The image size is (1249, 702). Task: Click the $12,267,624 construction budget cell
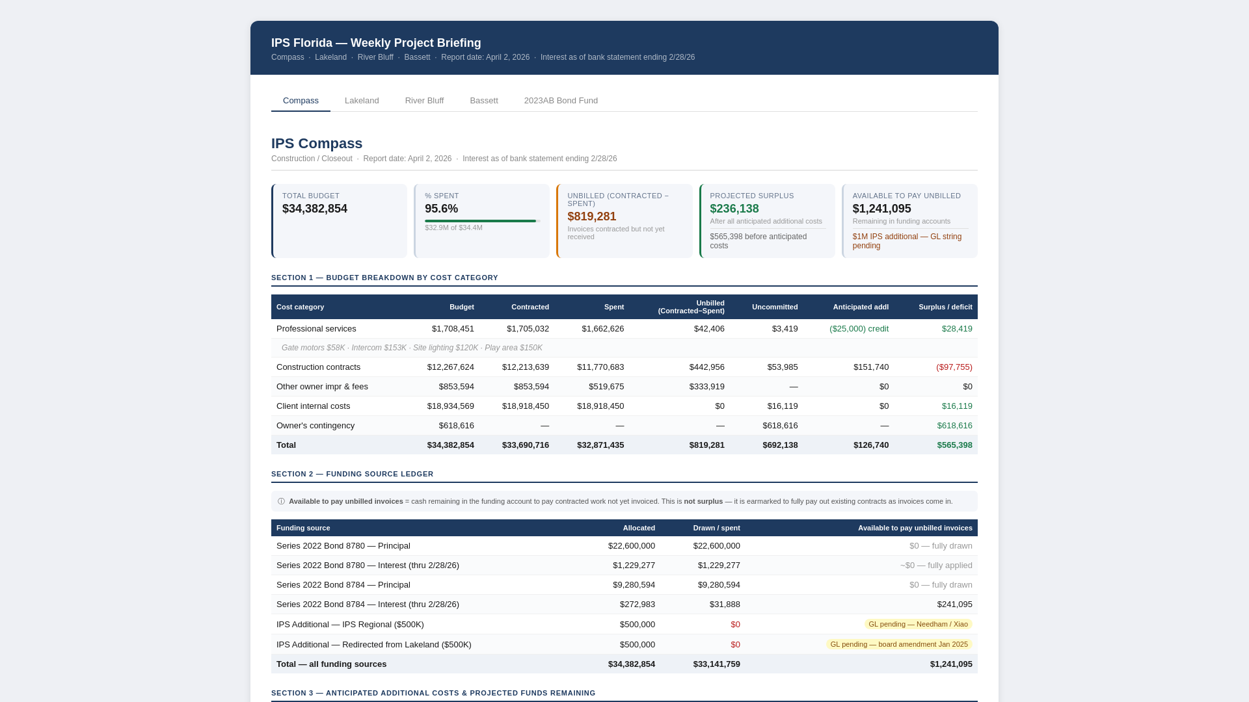coord(451,367)
